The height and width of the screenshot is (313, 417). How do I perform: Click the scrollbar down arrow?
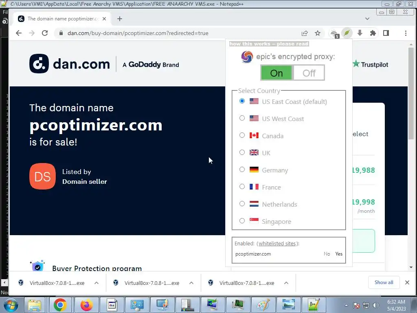[x=411, y=267]
